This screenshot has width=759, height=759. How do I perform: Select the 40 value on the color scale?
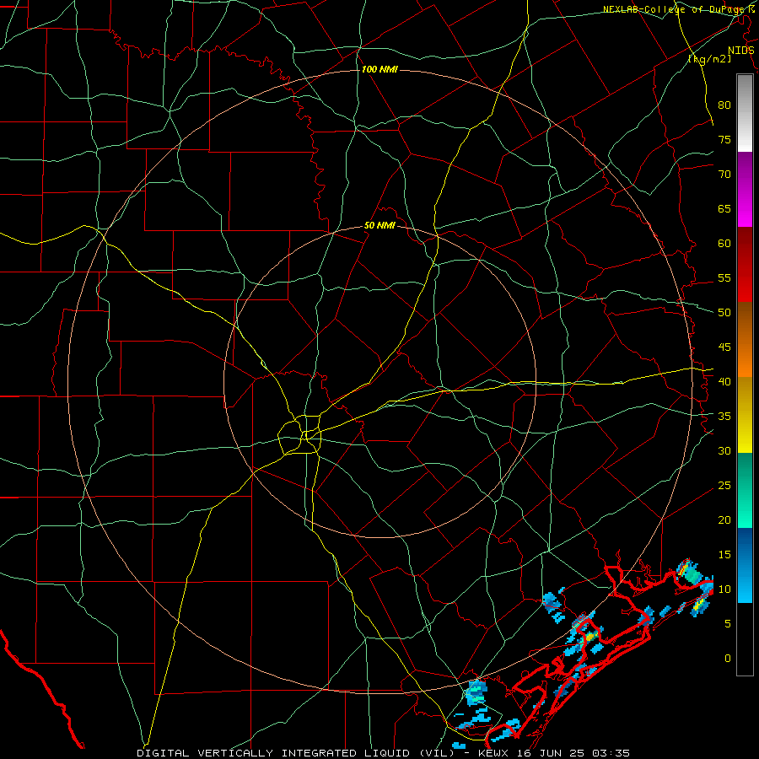point(724,382)
